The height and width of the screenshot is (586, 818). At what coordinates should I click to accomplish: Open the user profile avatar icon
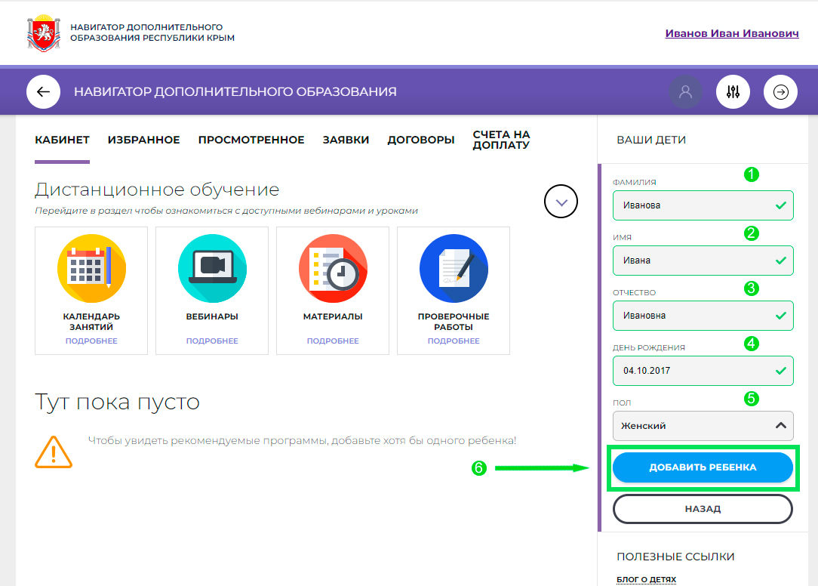pyautogui.click(x=685, y=92)
